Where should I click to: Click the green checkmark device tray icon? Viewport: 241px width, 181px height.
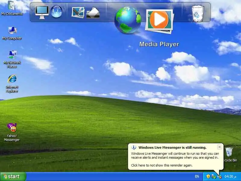214,176
